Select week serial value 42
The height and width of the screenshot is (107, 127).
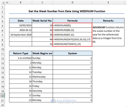coord(42,30)
